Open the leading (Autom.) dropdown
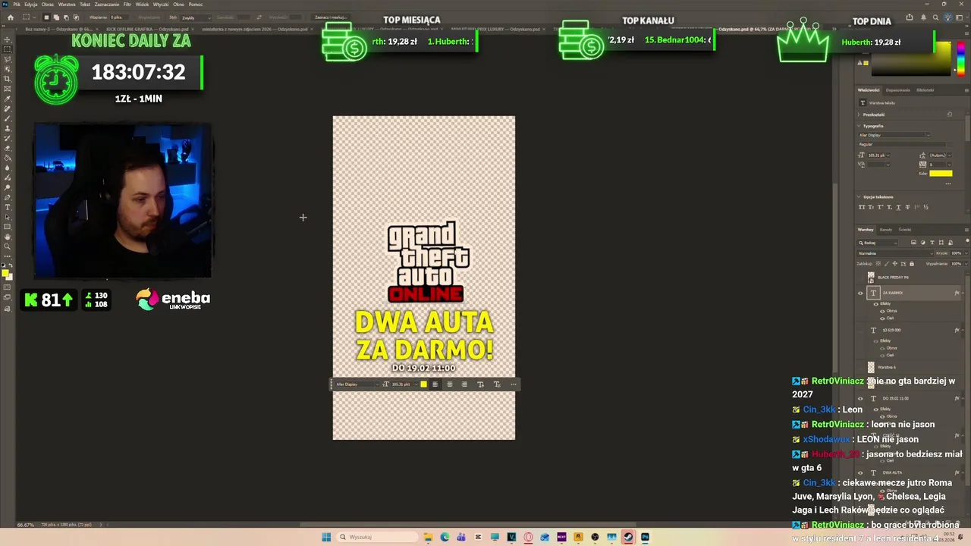971x546 pixels. coord(949,155)
